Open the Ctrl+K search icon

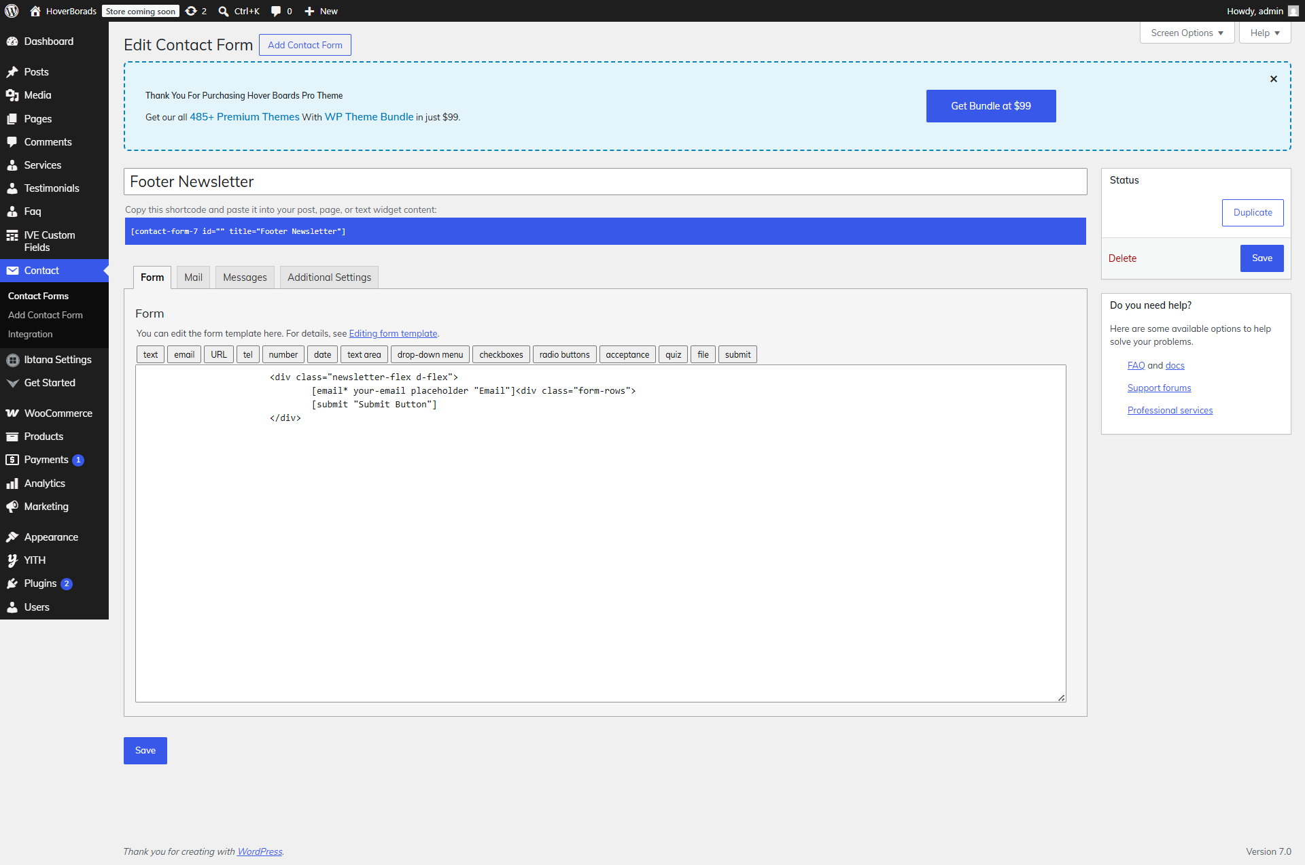click(x=223, y=11)
